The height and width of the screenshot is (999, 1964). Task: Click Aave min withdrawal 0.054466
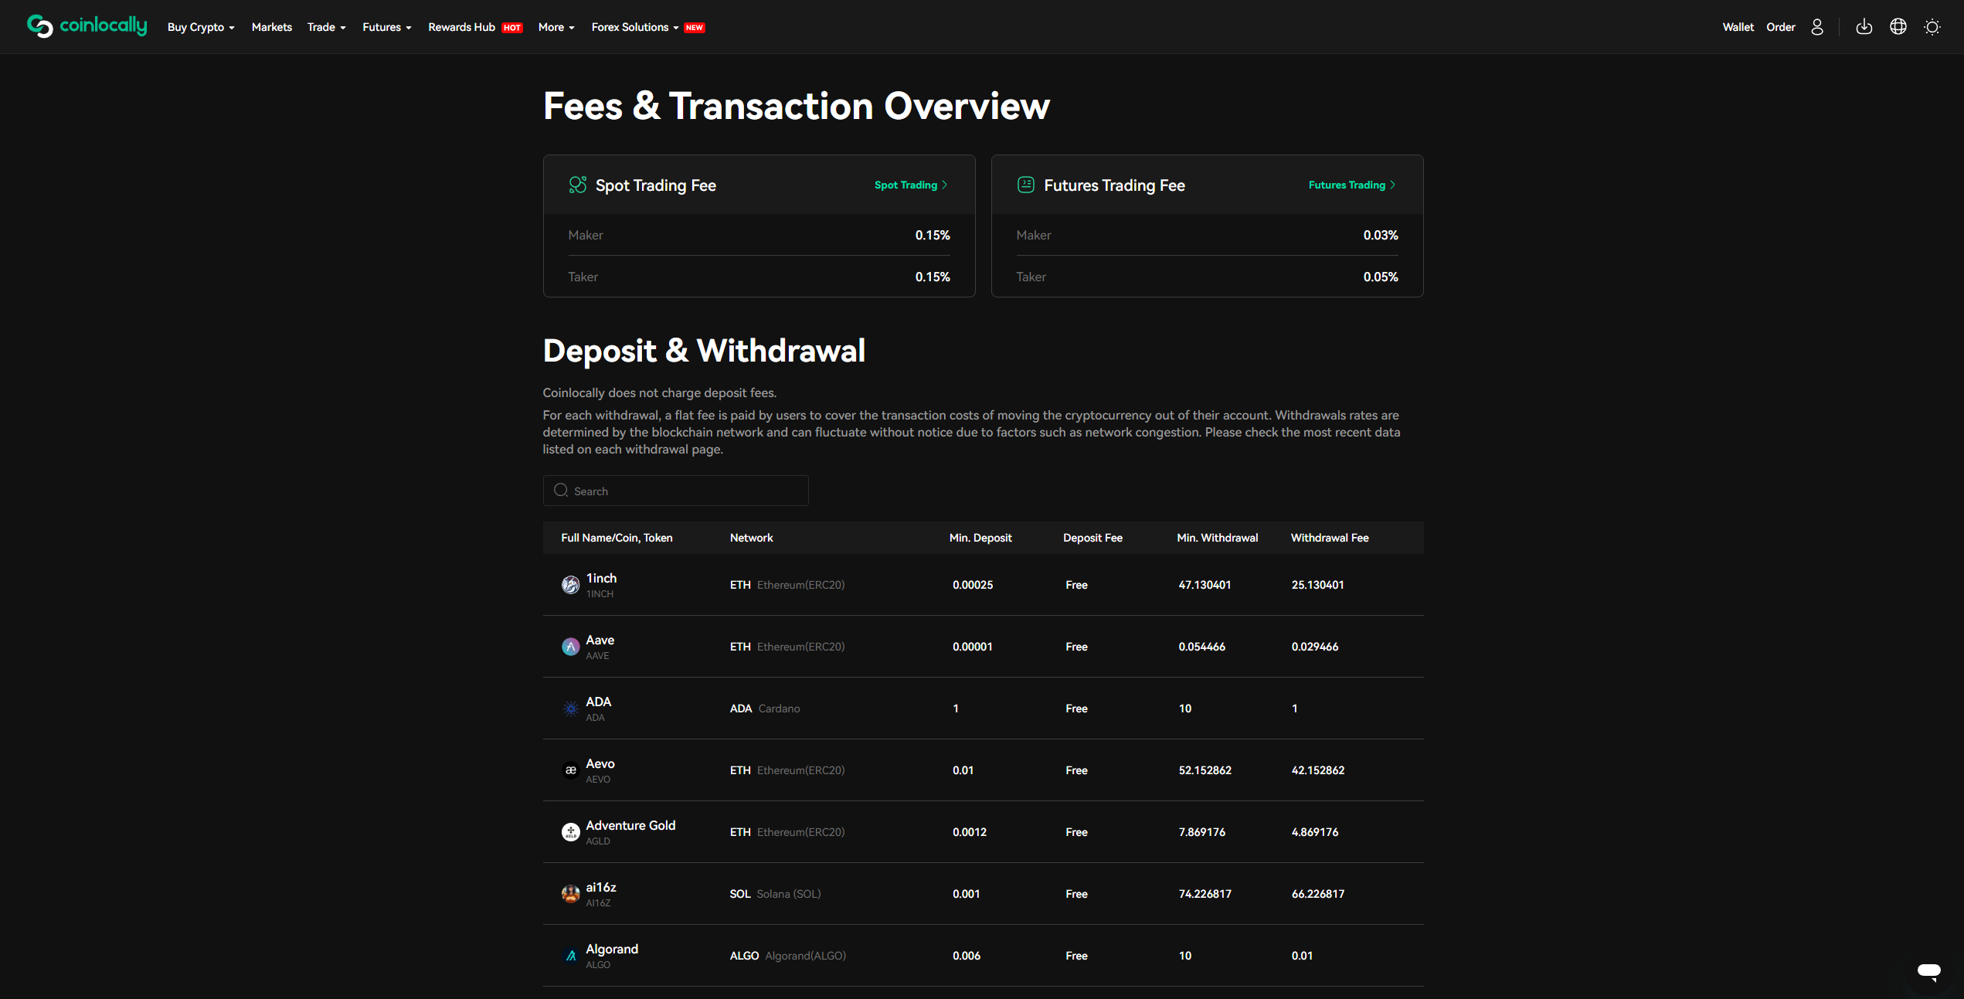(x=1201, y=647)
